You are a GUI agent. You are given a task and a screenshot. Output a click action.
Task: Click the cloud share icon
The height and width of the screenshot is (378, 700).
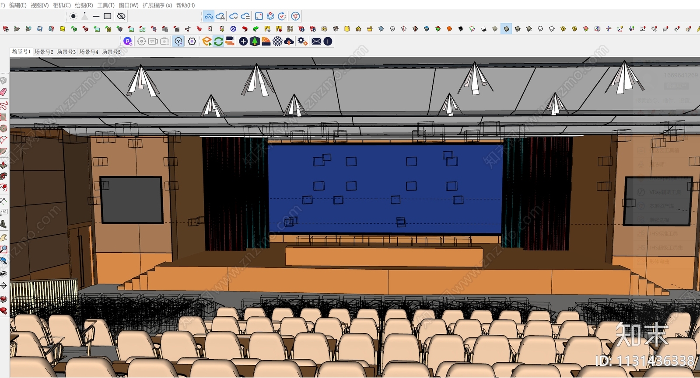220,16
